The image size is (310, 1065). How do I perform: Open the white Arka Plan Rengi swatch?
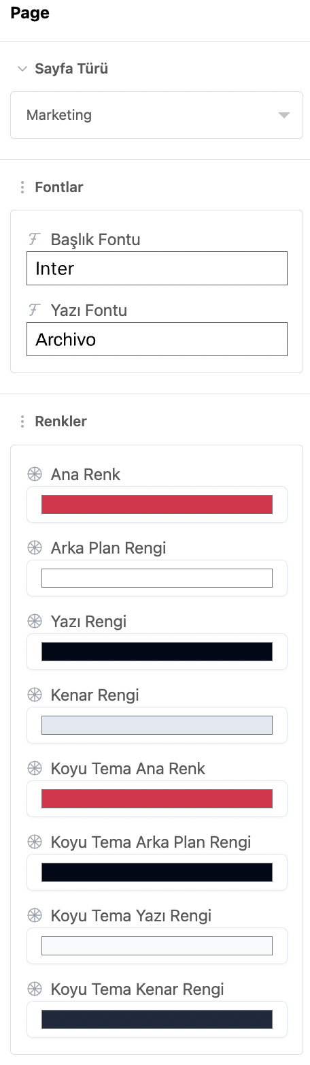[157, 578]
